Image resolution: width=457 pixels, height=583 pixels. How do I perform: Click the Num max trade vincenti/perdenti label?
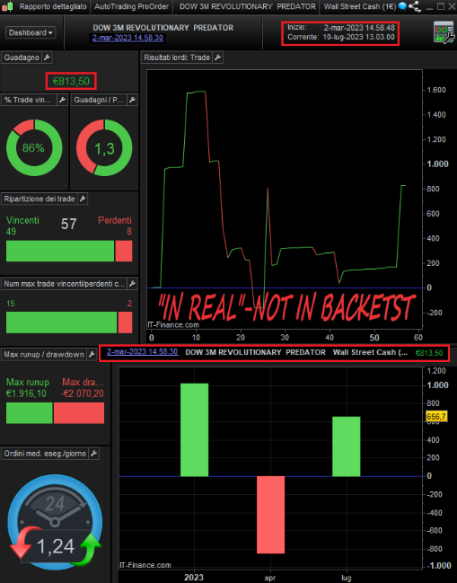point(64,284)
